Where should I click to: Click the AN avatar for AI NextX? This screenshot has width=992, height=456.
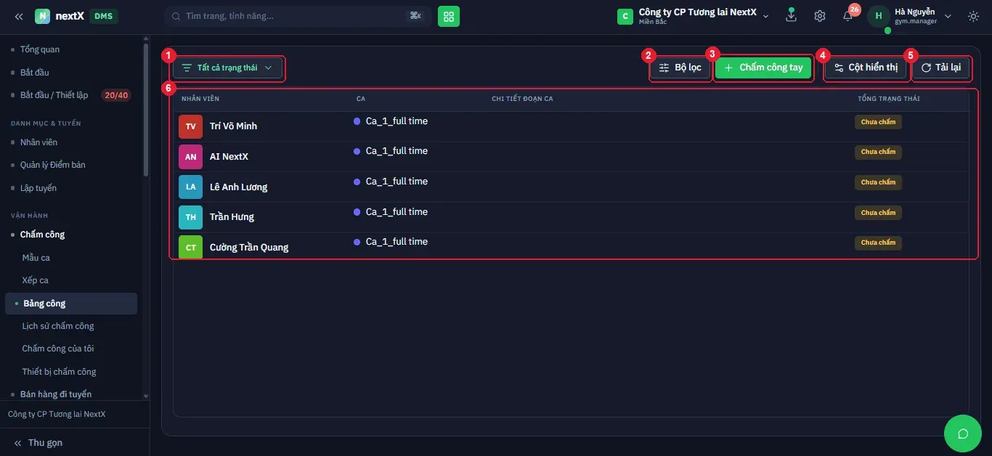pos(190,157)
